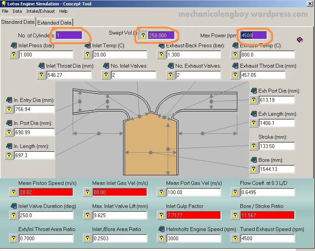
Task: Click the Mean Port Gas Vel lock icon
Action: tap(161, 192)
